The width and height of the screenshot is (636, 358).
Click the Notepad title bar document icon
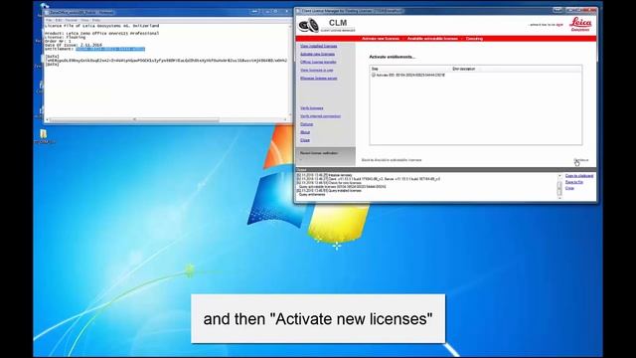(47, 12)
